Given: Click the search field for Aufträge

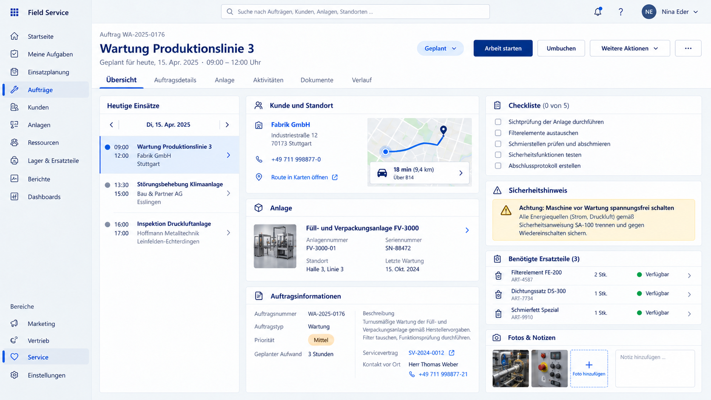Looking at the screenshot, I should [355, 12].
